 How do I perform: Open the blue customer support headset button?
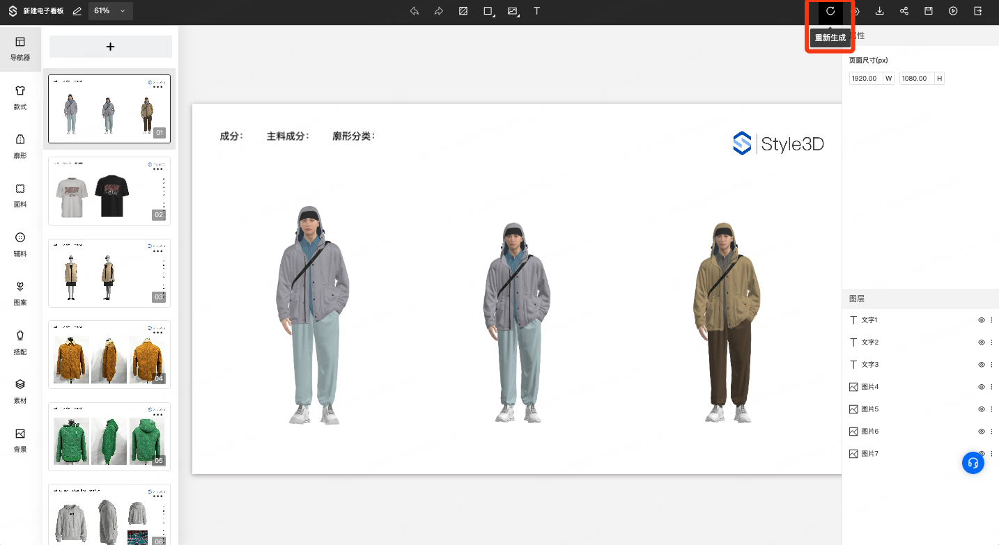coord(973,463)
